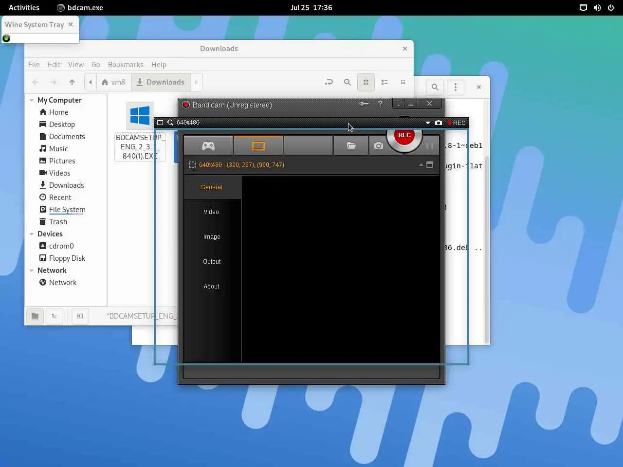Select the screen recording rectangle mode icon
623x467 pixels.
point(258,145)
